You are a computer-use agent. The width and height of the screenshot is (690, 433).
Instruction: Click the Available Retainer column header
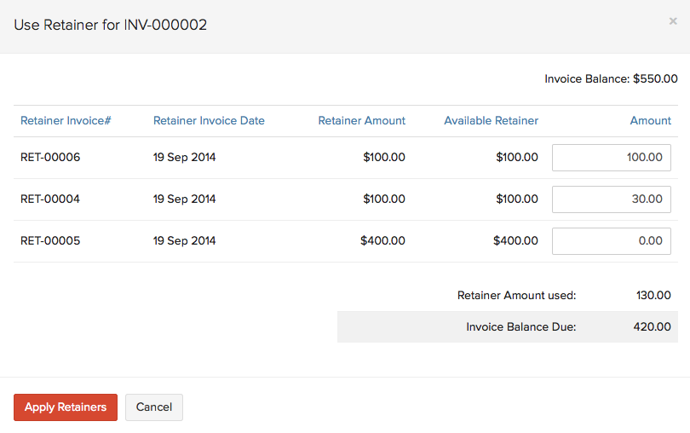pyautogui.click(x=491, y=121)
